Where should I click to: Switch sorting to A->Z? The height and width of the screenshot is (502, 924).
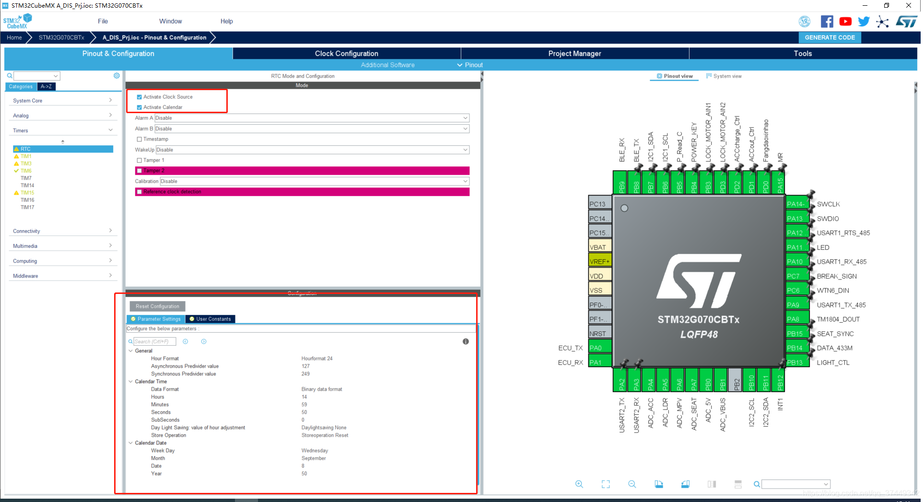(47, 87)
